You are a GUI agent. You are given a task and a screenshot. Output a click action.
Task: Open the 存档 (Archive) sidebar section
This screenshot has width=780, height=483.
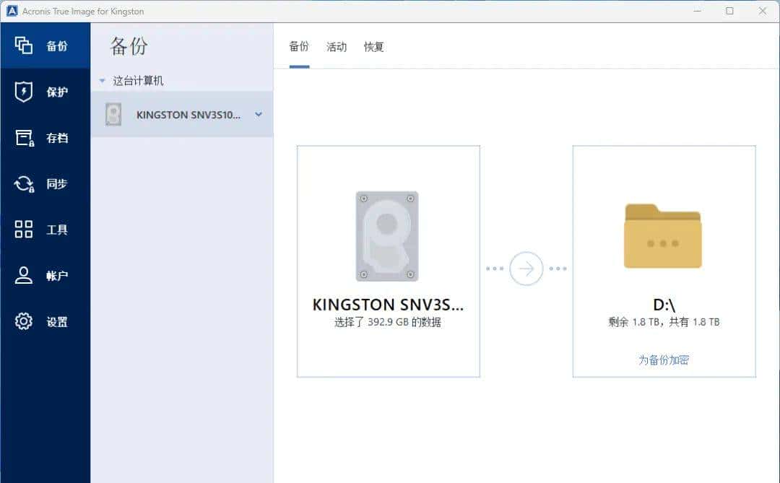click(45, 138)
